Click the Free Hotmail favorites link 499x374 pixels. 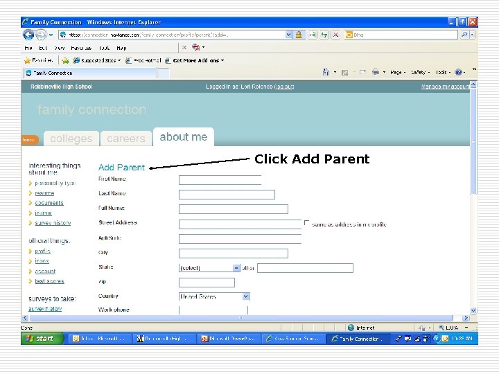[143, 60]
